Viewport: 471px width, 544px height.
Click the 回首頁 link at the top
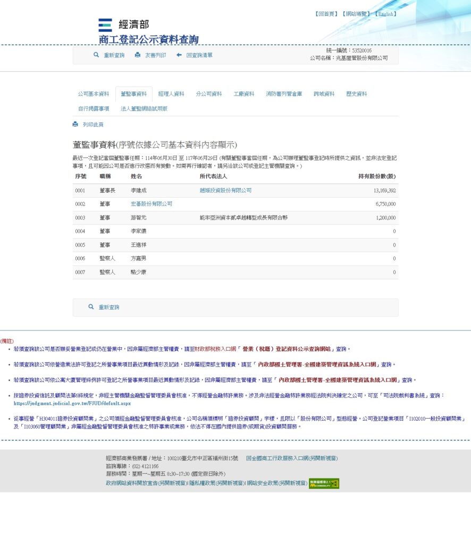(x=326, y=14)
